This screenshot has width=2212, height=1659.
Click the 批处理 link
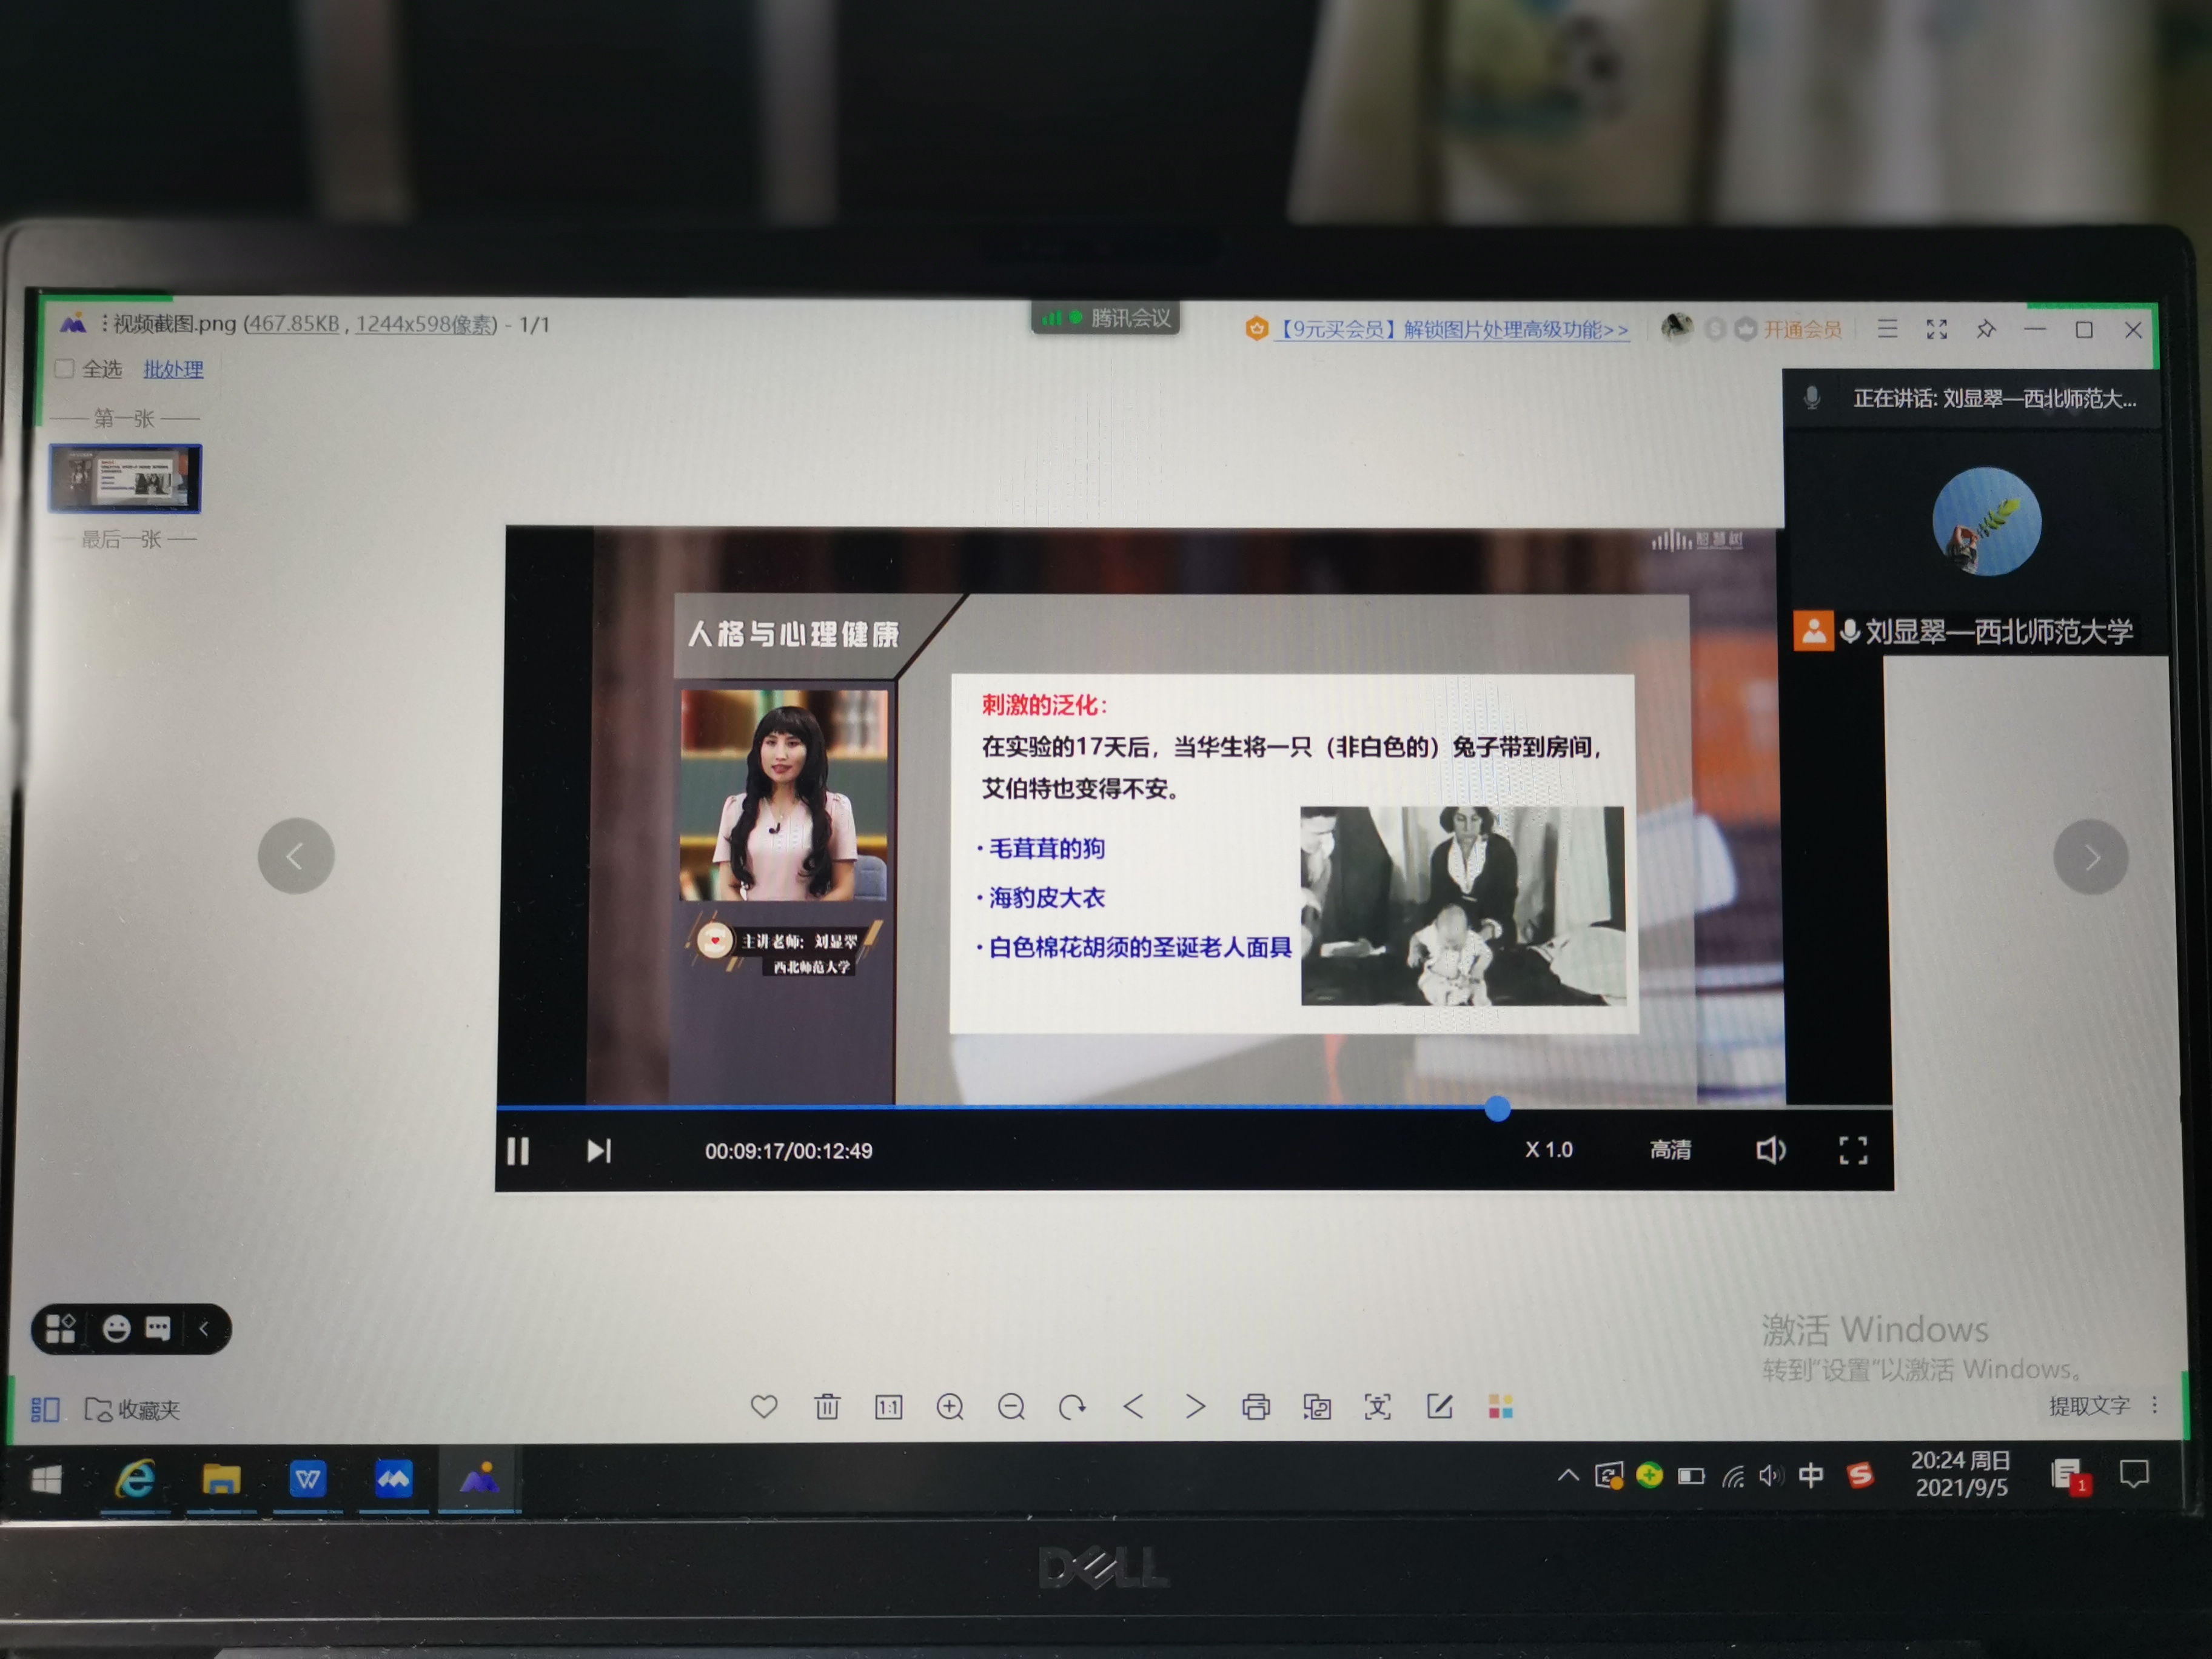[173, 369]
